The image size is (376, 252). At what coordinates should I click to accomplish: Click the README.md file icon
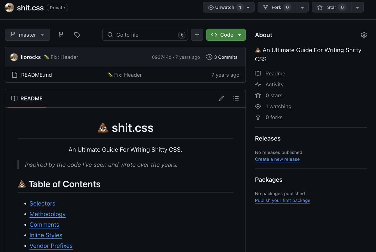click(x=14, y=75)
